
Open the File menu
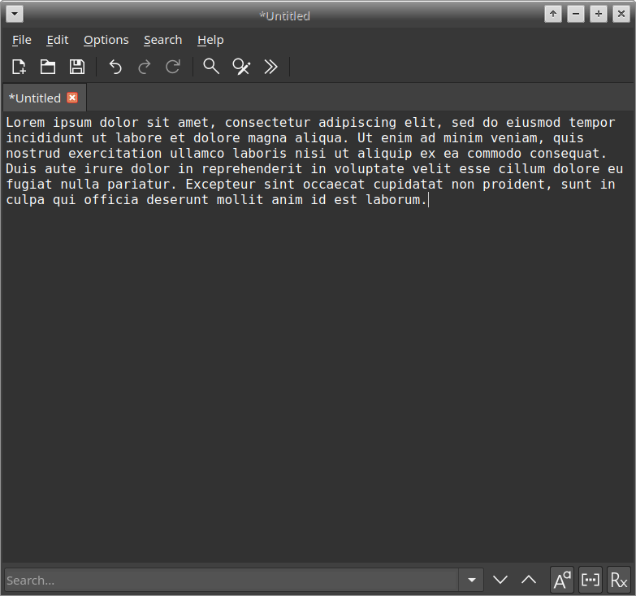[22, 40]
